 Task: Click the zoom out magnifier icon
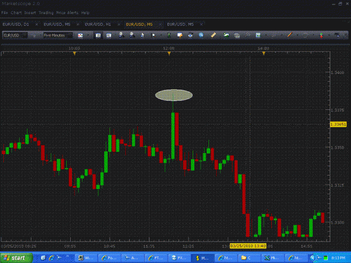coord(132,35)
